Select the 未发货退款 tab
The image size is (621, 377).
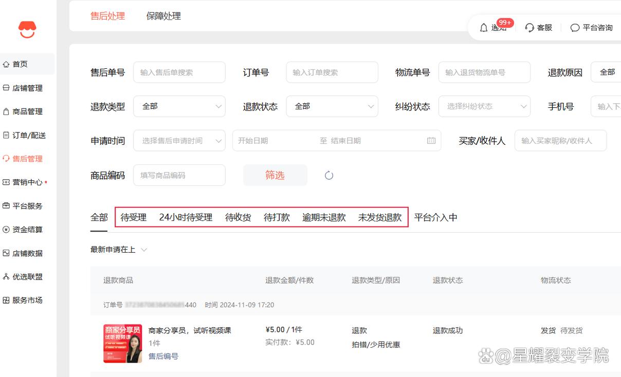point(380,217)
